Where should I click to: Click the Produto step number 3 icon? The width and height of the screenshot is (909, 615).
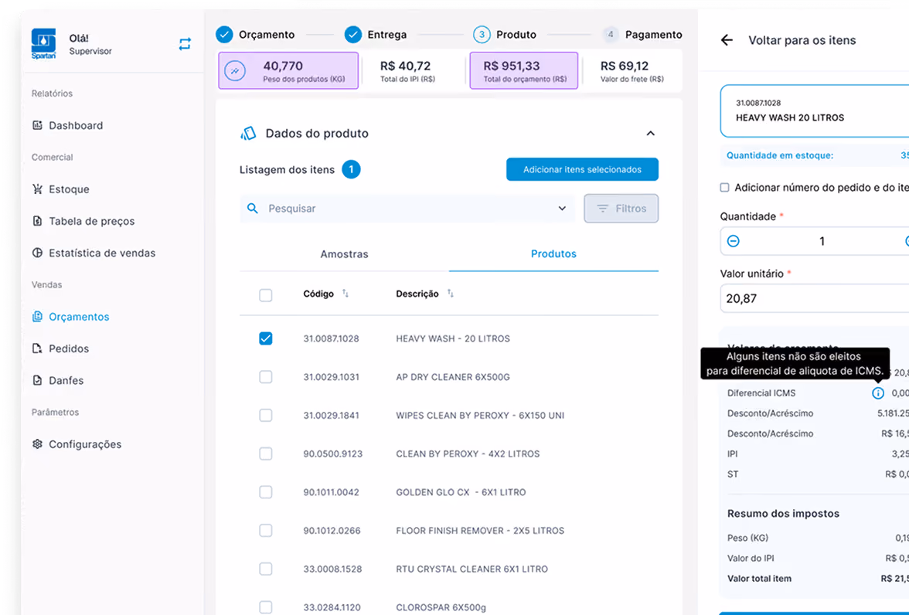point(482,35)
